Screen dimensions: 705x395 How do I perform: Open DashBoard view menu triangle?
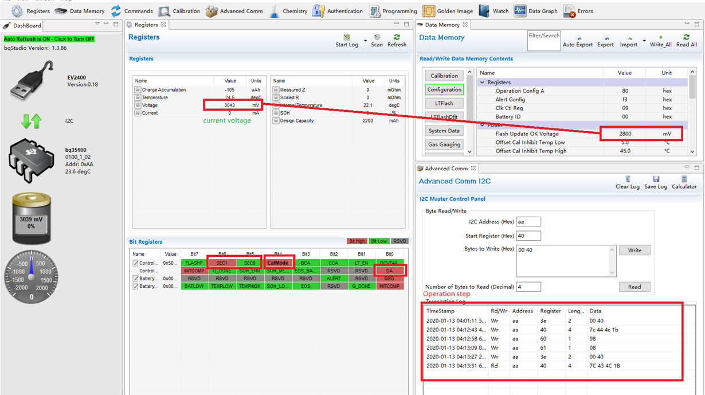pos(97,24)
